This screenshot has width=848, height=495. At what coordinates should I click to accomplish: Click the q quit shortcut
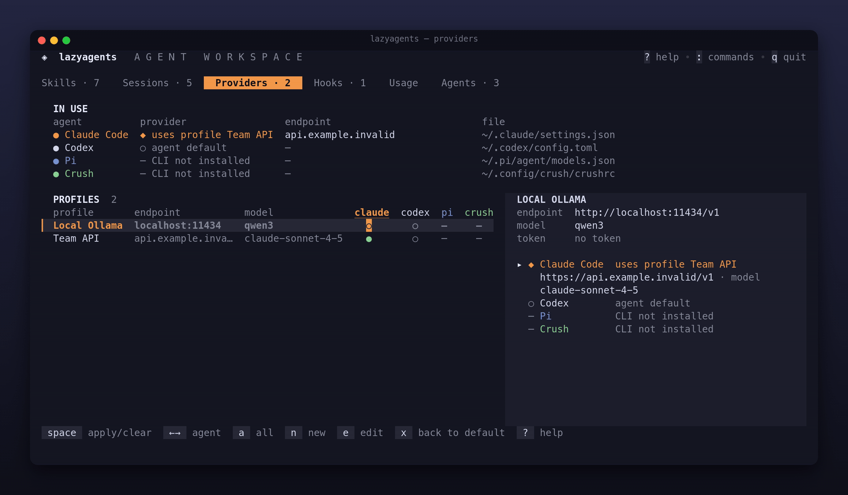[788, 57]
